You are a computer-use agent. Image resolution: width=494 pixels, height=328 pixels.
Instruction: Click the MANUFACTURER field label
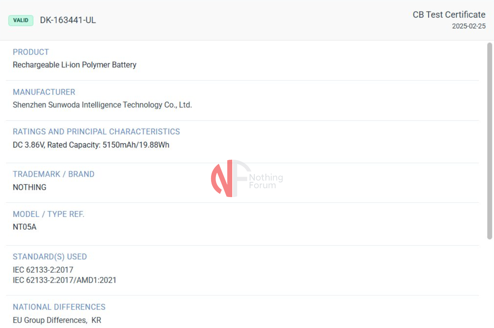click(44, 92)
